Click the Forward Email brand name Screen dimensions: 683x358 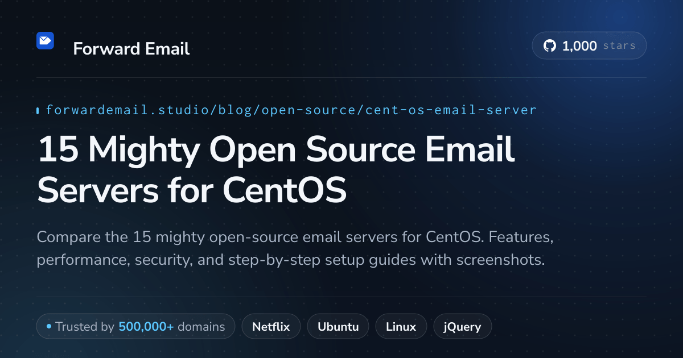[131, 49]
